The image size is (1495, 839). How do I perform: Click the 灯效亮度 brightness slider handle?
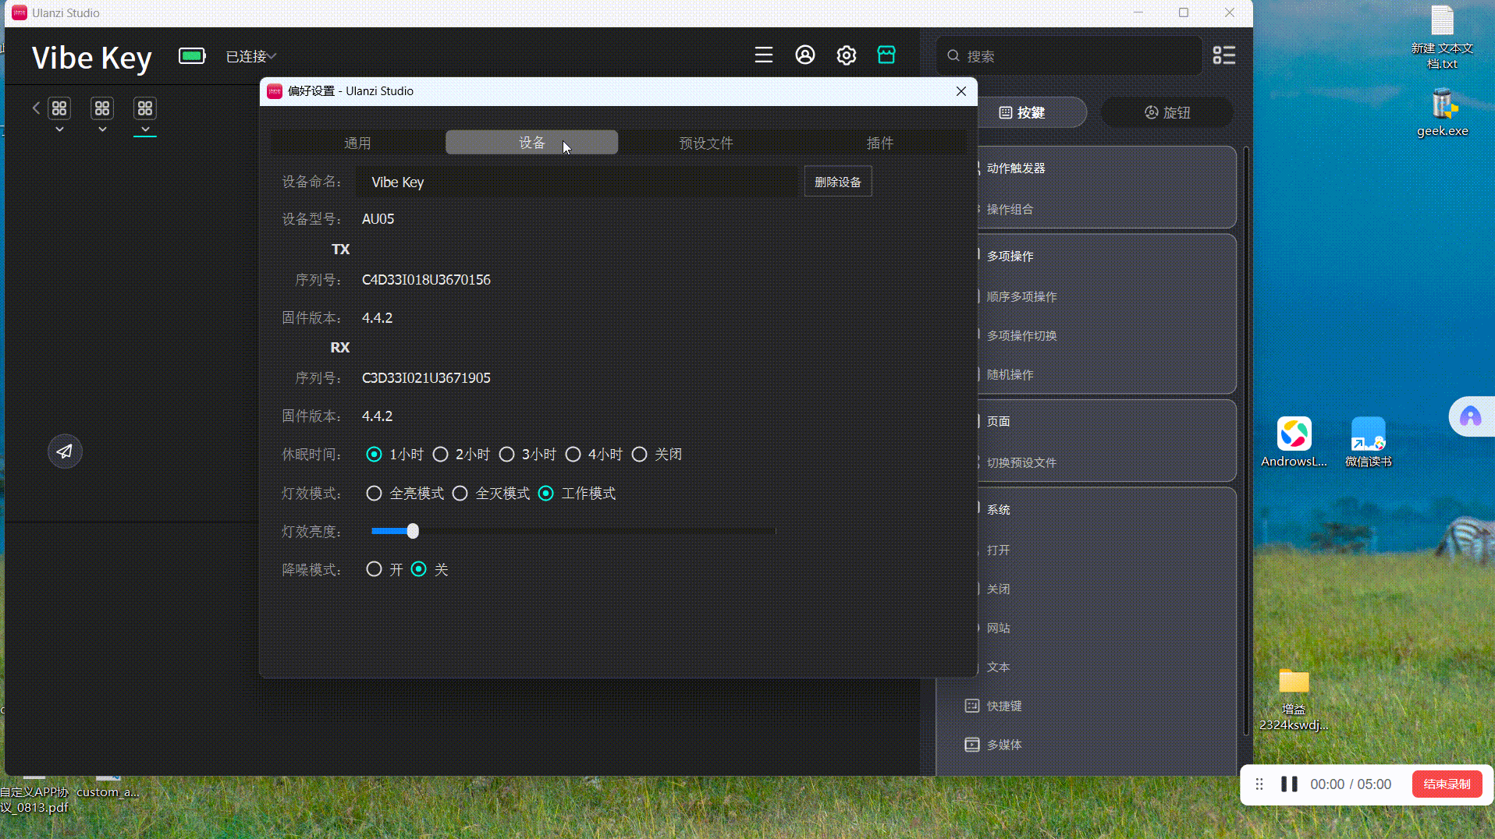(413, 531)
